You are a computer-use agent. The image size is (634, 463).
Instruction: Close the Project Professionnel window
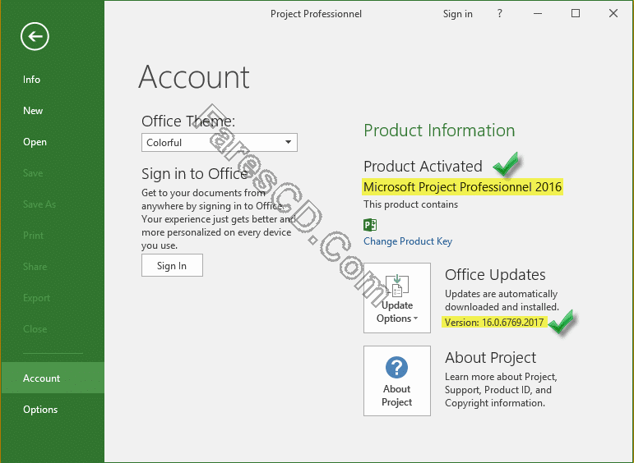(613, 13)
